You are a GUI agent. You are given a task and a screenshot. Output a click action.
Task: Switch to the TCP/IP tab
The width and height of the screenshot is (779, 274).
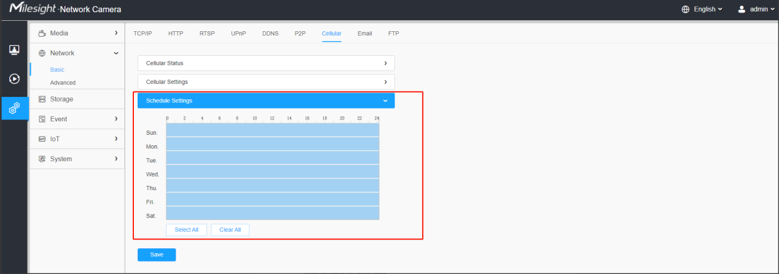click(x=143, y=33)
